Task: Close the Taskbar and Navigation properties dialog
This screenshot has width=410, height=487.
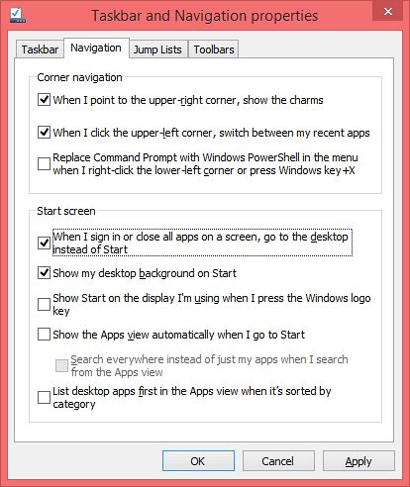Action: coord(388,12)
